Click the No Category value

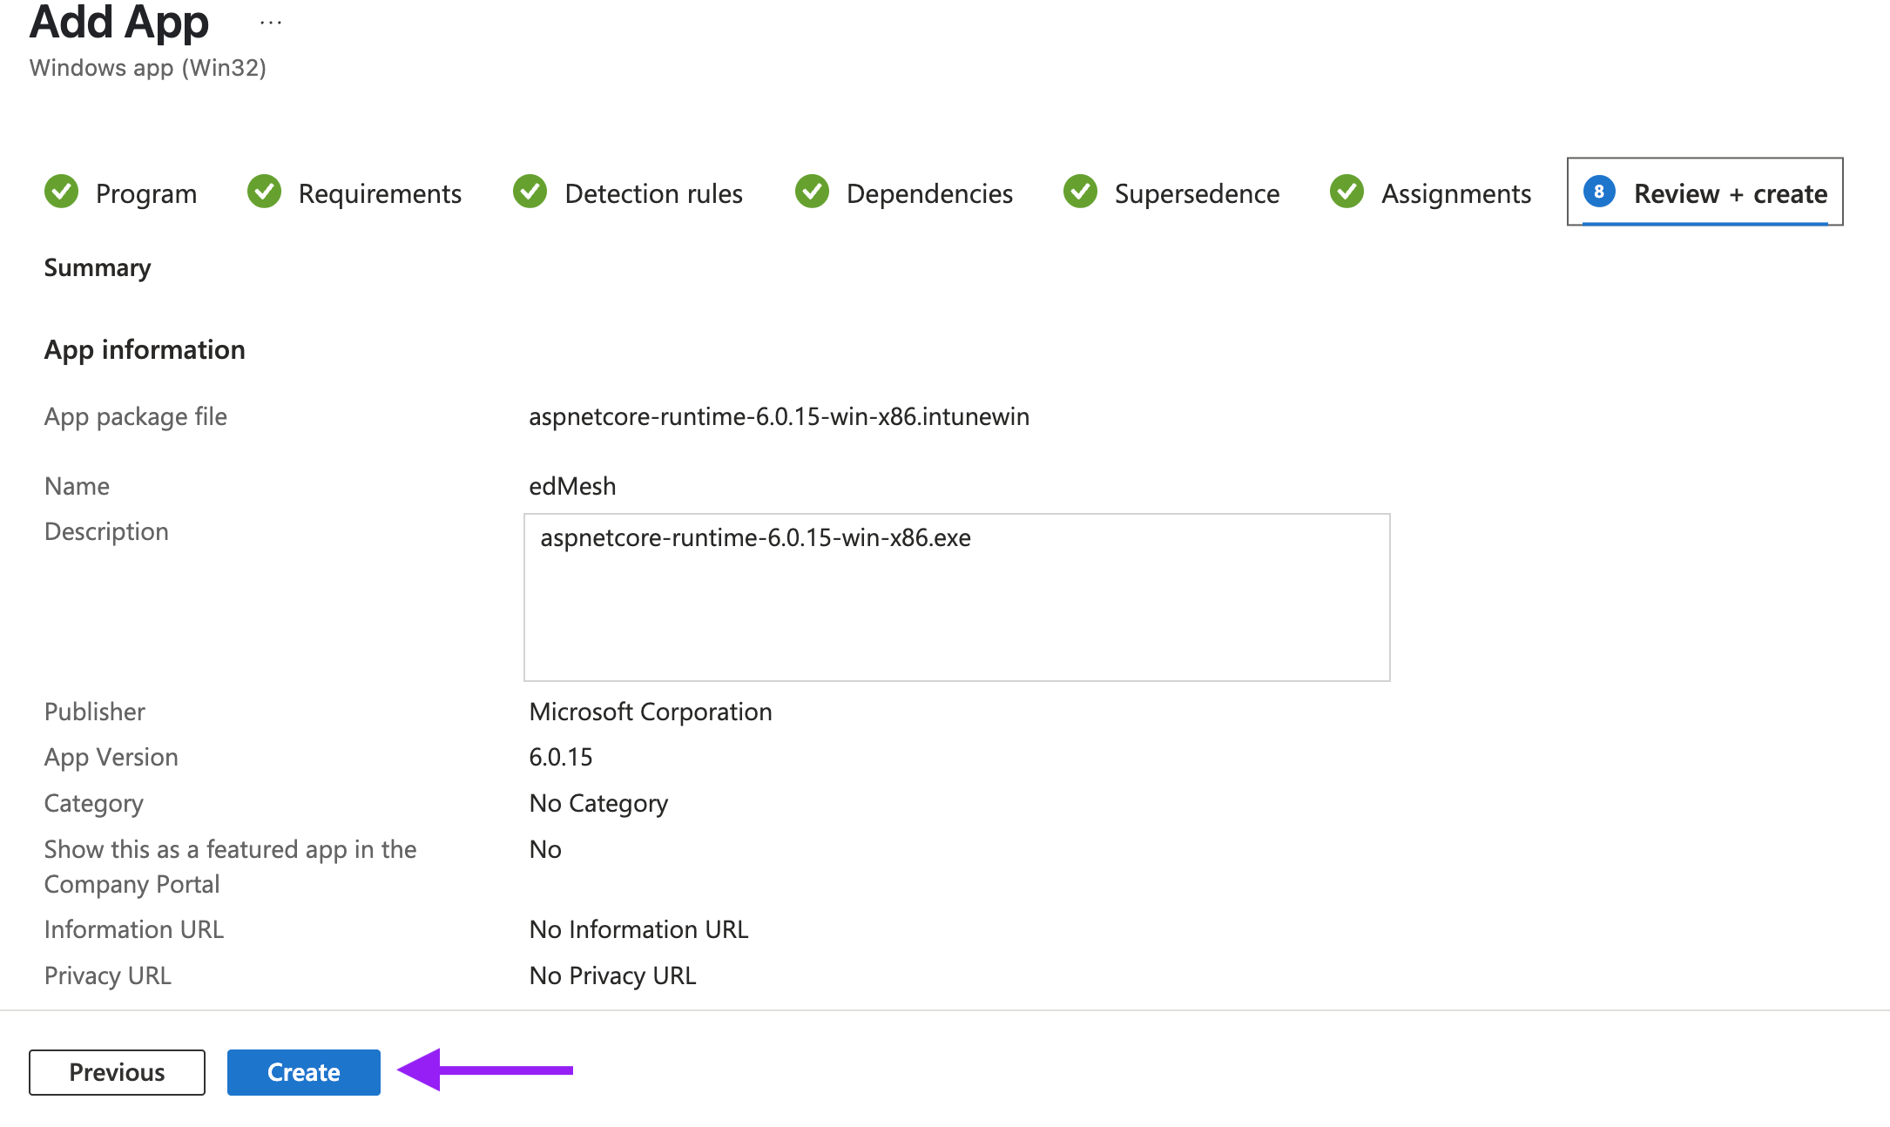[598, 803]
